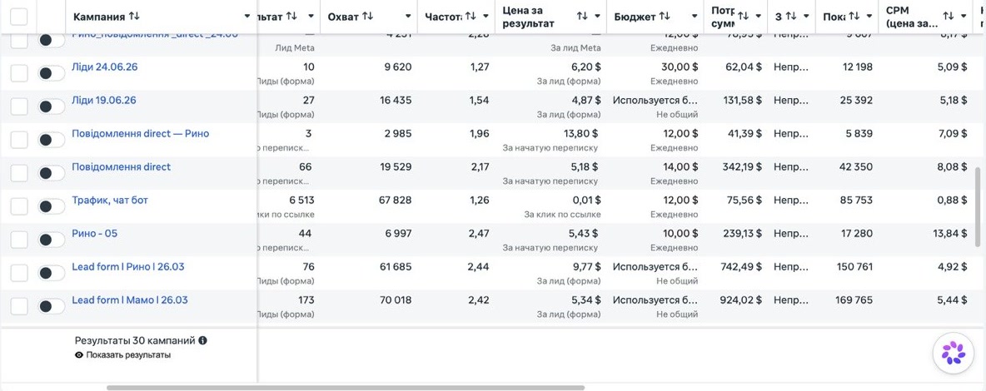Select checkbox for Lead form | Мамо | 26.03
Screen dimensions: 986x391
pyautogui.click(x=19, y=306)
